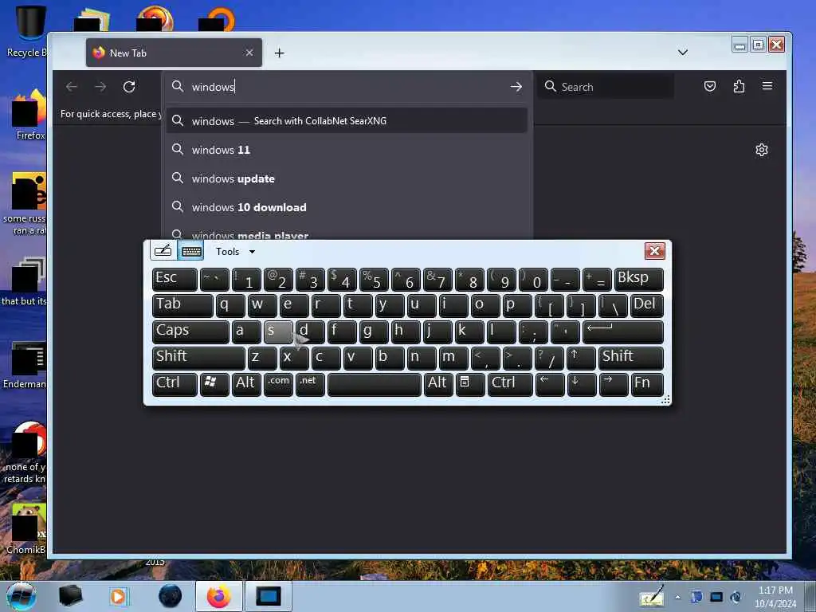
Task: Tap the Bksp key
Action: (639, 279)
